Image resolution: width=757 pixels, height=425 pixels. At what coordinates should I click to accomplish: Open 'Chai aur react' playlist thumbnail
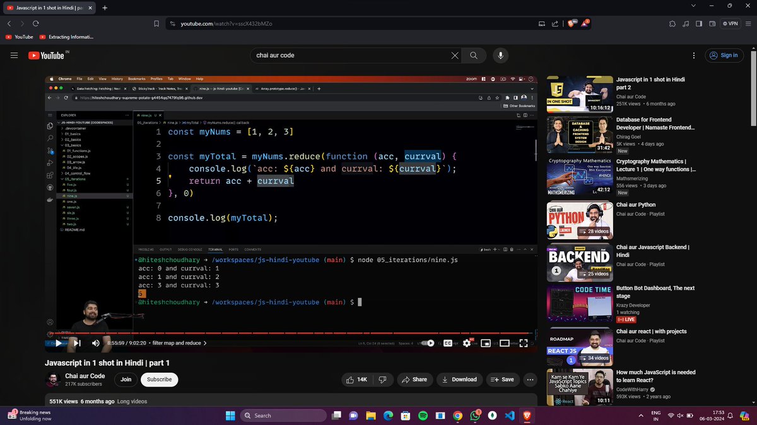click(x=579, y=346)
